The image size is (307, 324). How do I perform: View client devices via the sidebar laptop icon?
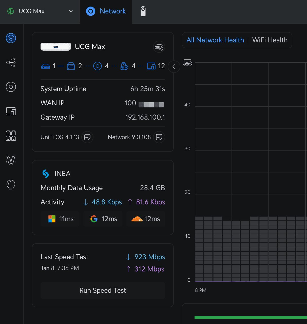[x=11, y=111]
